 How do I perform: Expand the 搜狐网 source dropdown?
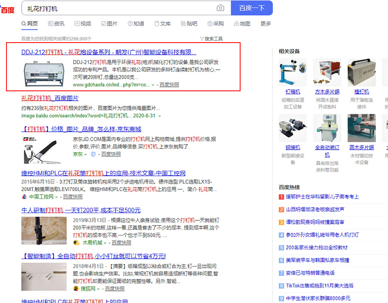tap(98, 289)
